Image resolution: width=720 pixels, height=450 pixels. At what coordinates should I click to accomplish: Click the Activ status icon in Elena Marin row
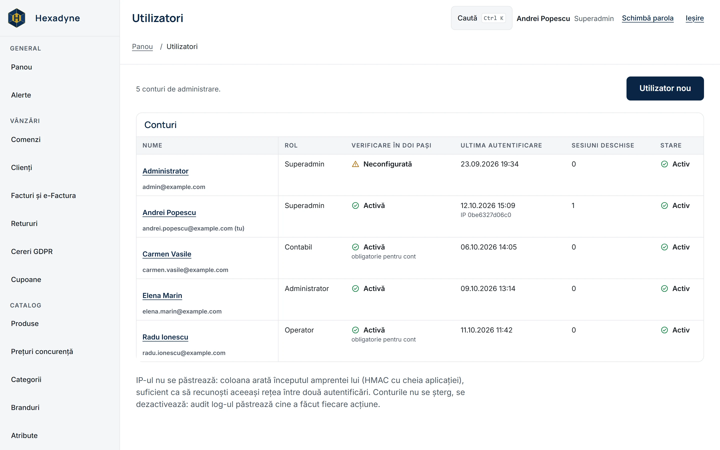(x=664, y=288)
